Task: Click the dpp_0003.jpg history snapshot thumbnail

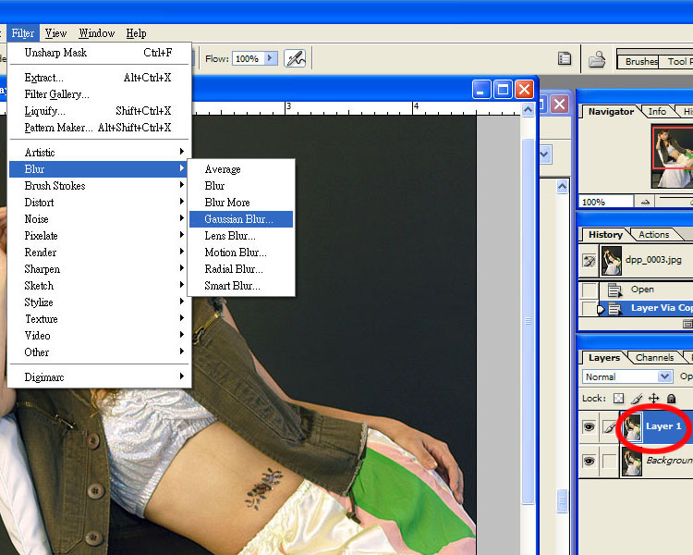Action: click(612, 262)
